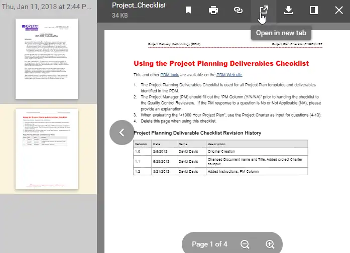Click the bookmark icon in the toolbar
350x253 pixels.
[188, 10]
